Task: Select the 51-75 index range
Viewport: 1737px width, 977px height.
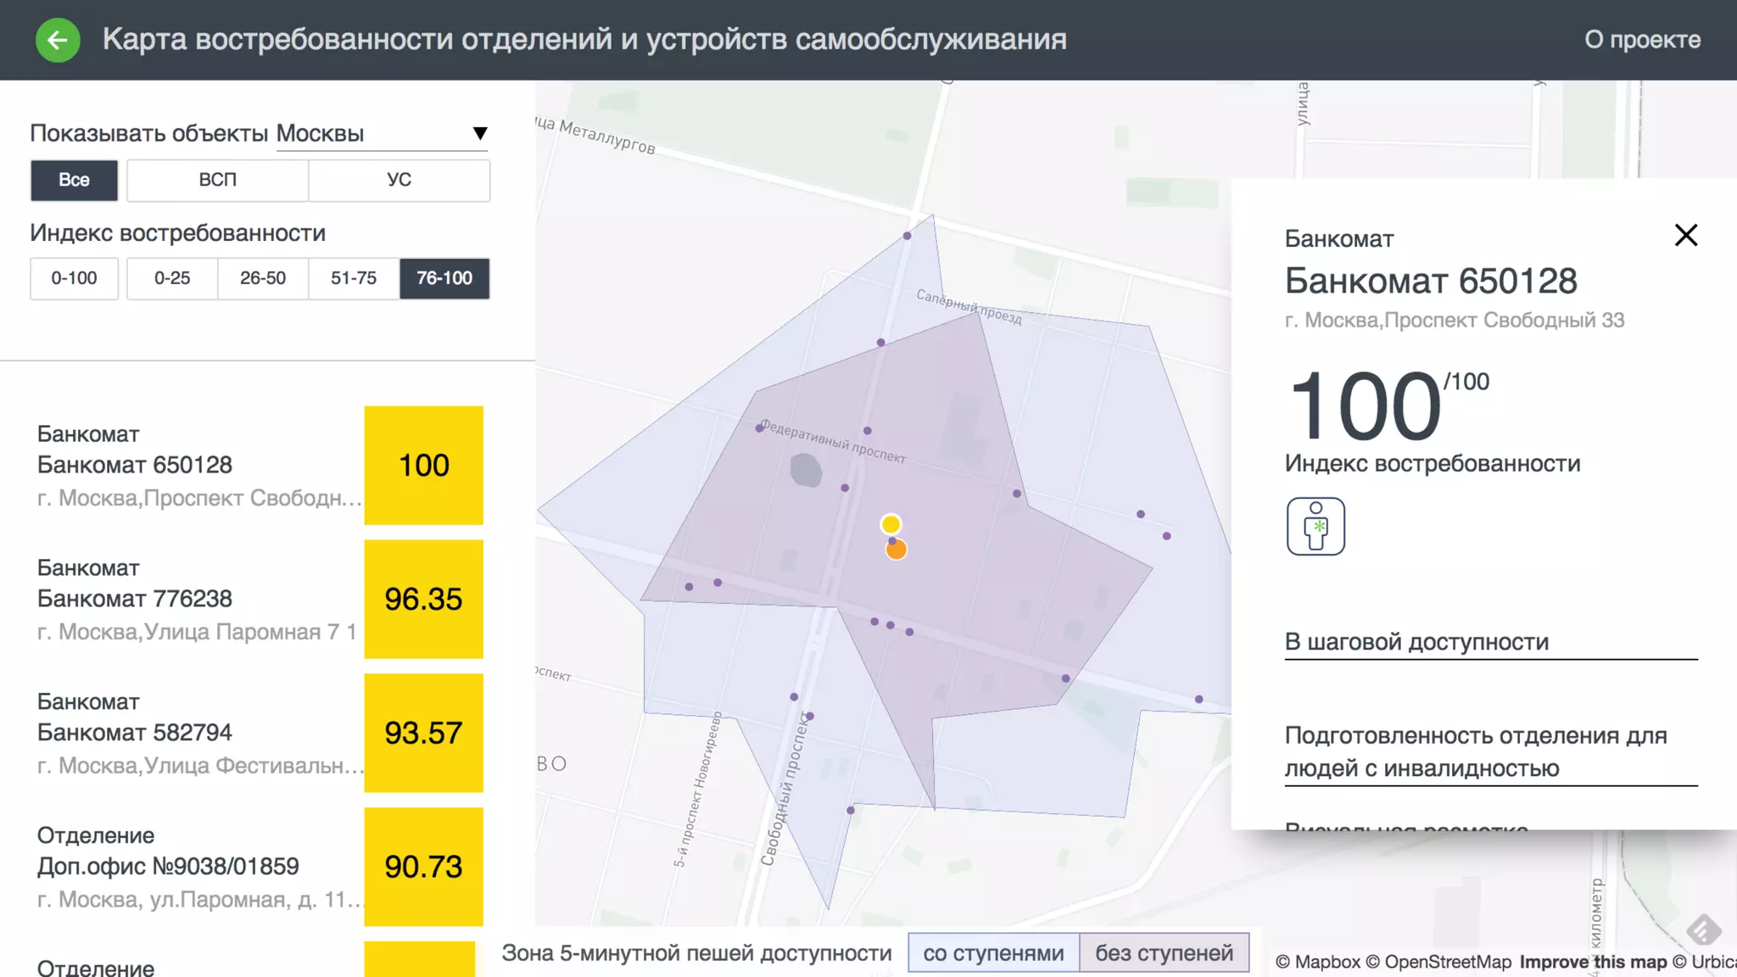Action: click(354, 278)
